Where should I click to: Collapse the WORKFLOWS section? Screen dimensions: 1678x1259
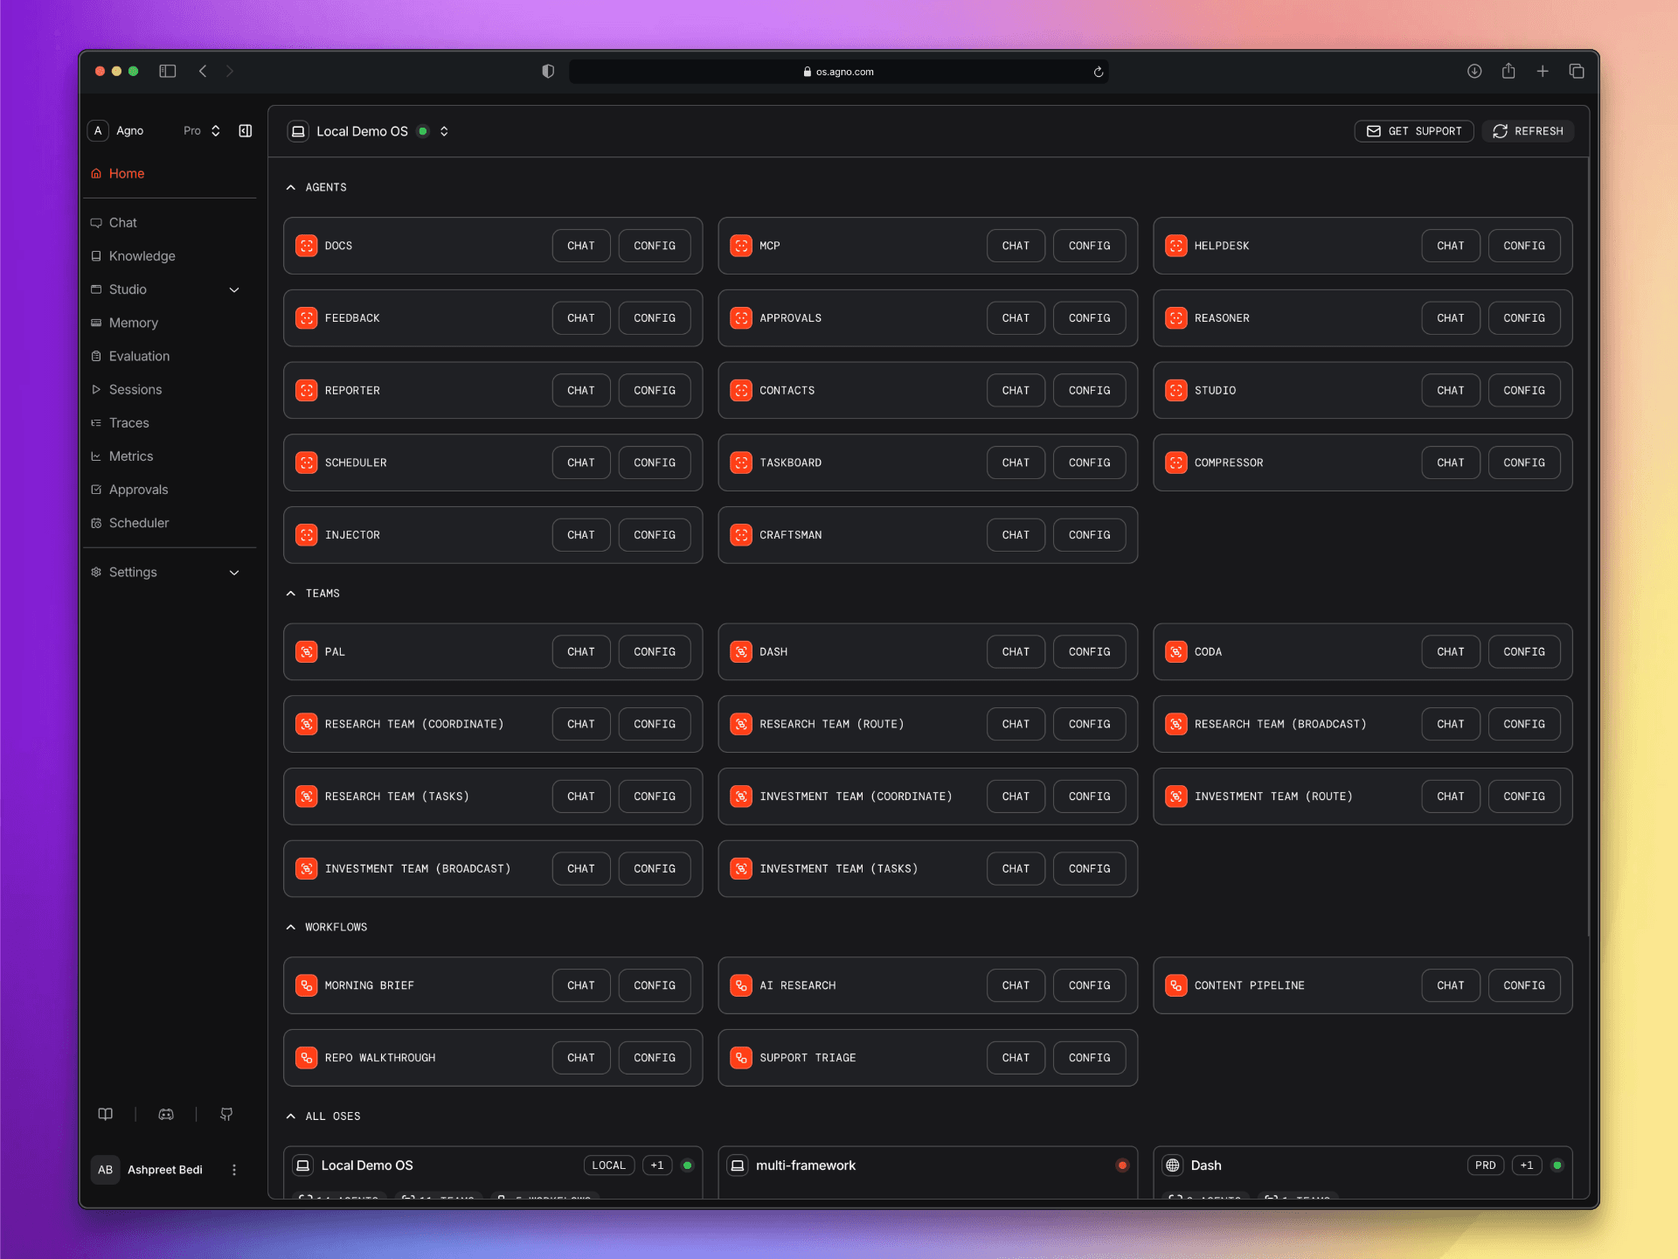pos(291,927)
